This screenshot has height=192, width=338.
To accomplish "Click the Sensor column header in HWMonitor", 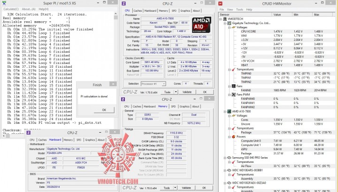I will click(x=245, y=15).
